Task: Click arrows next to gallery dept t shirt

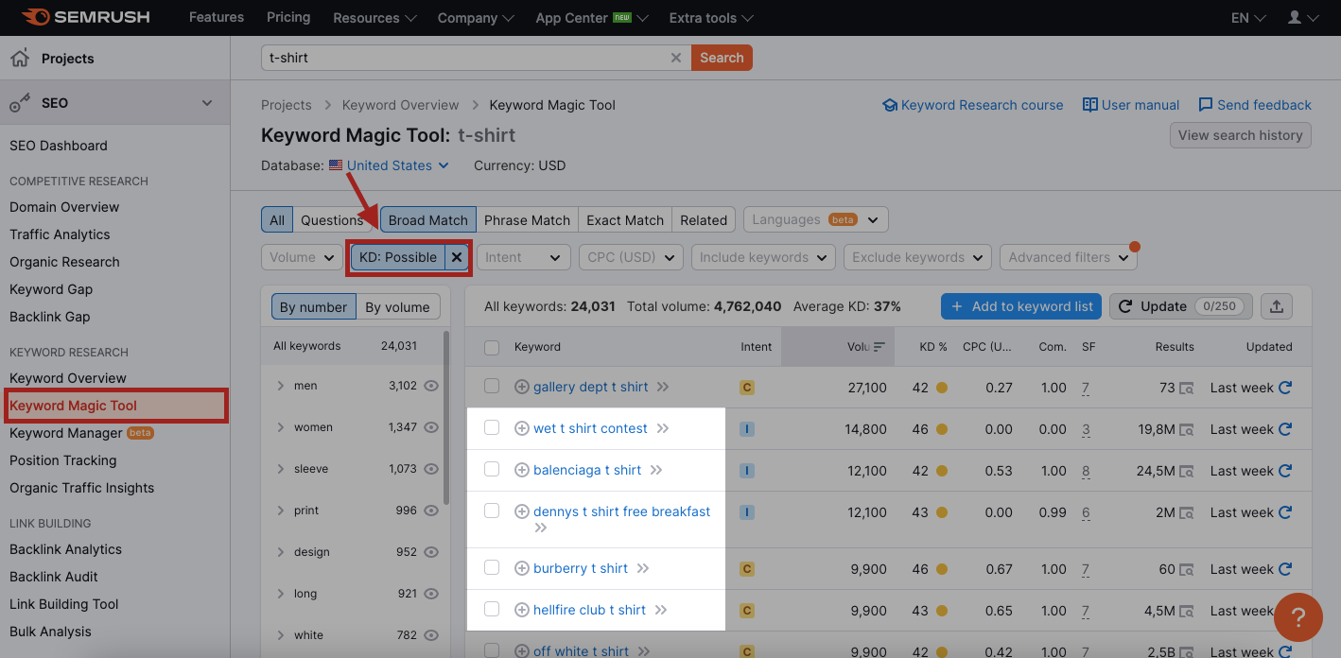Action: (663, 387)
